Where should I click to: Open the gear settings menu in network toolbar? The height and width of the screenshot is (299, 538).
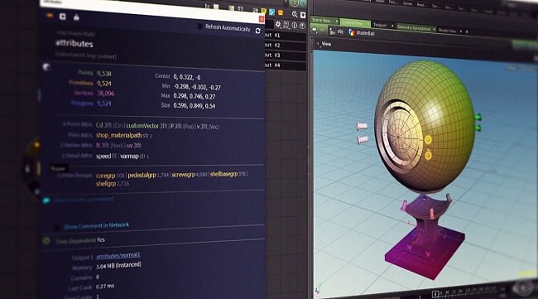click(x=278, y=24)
